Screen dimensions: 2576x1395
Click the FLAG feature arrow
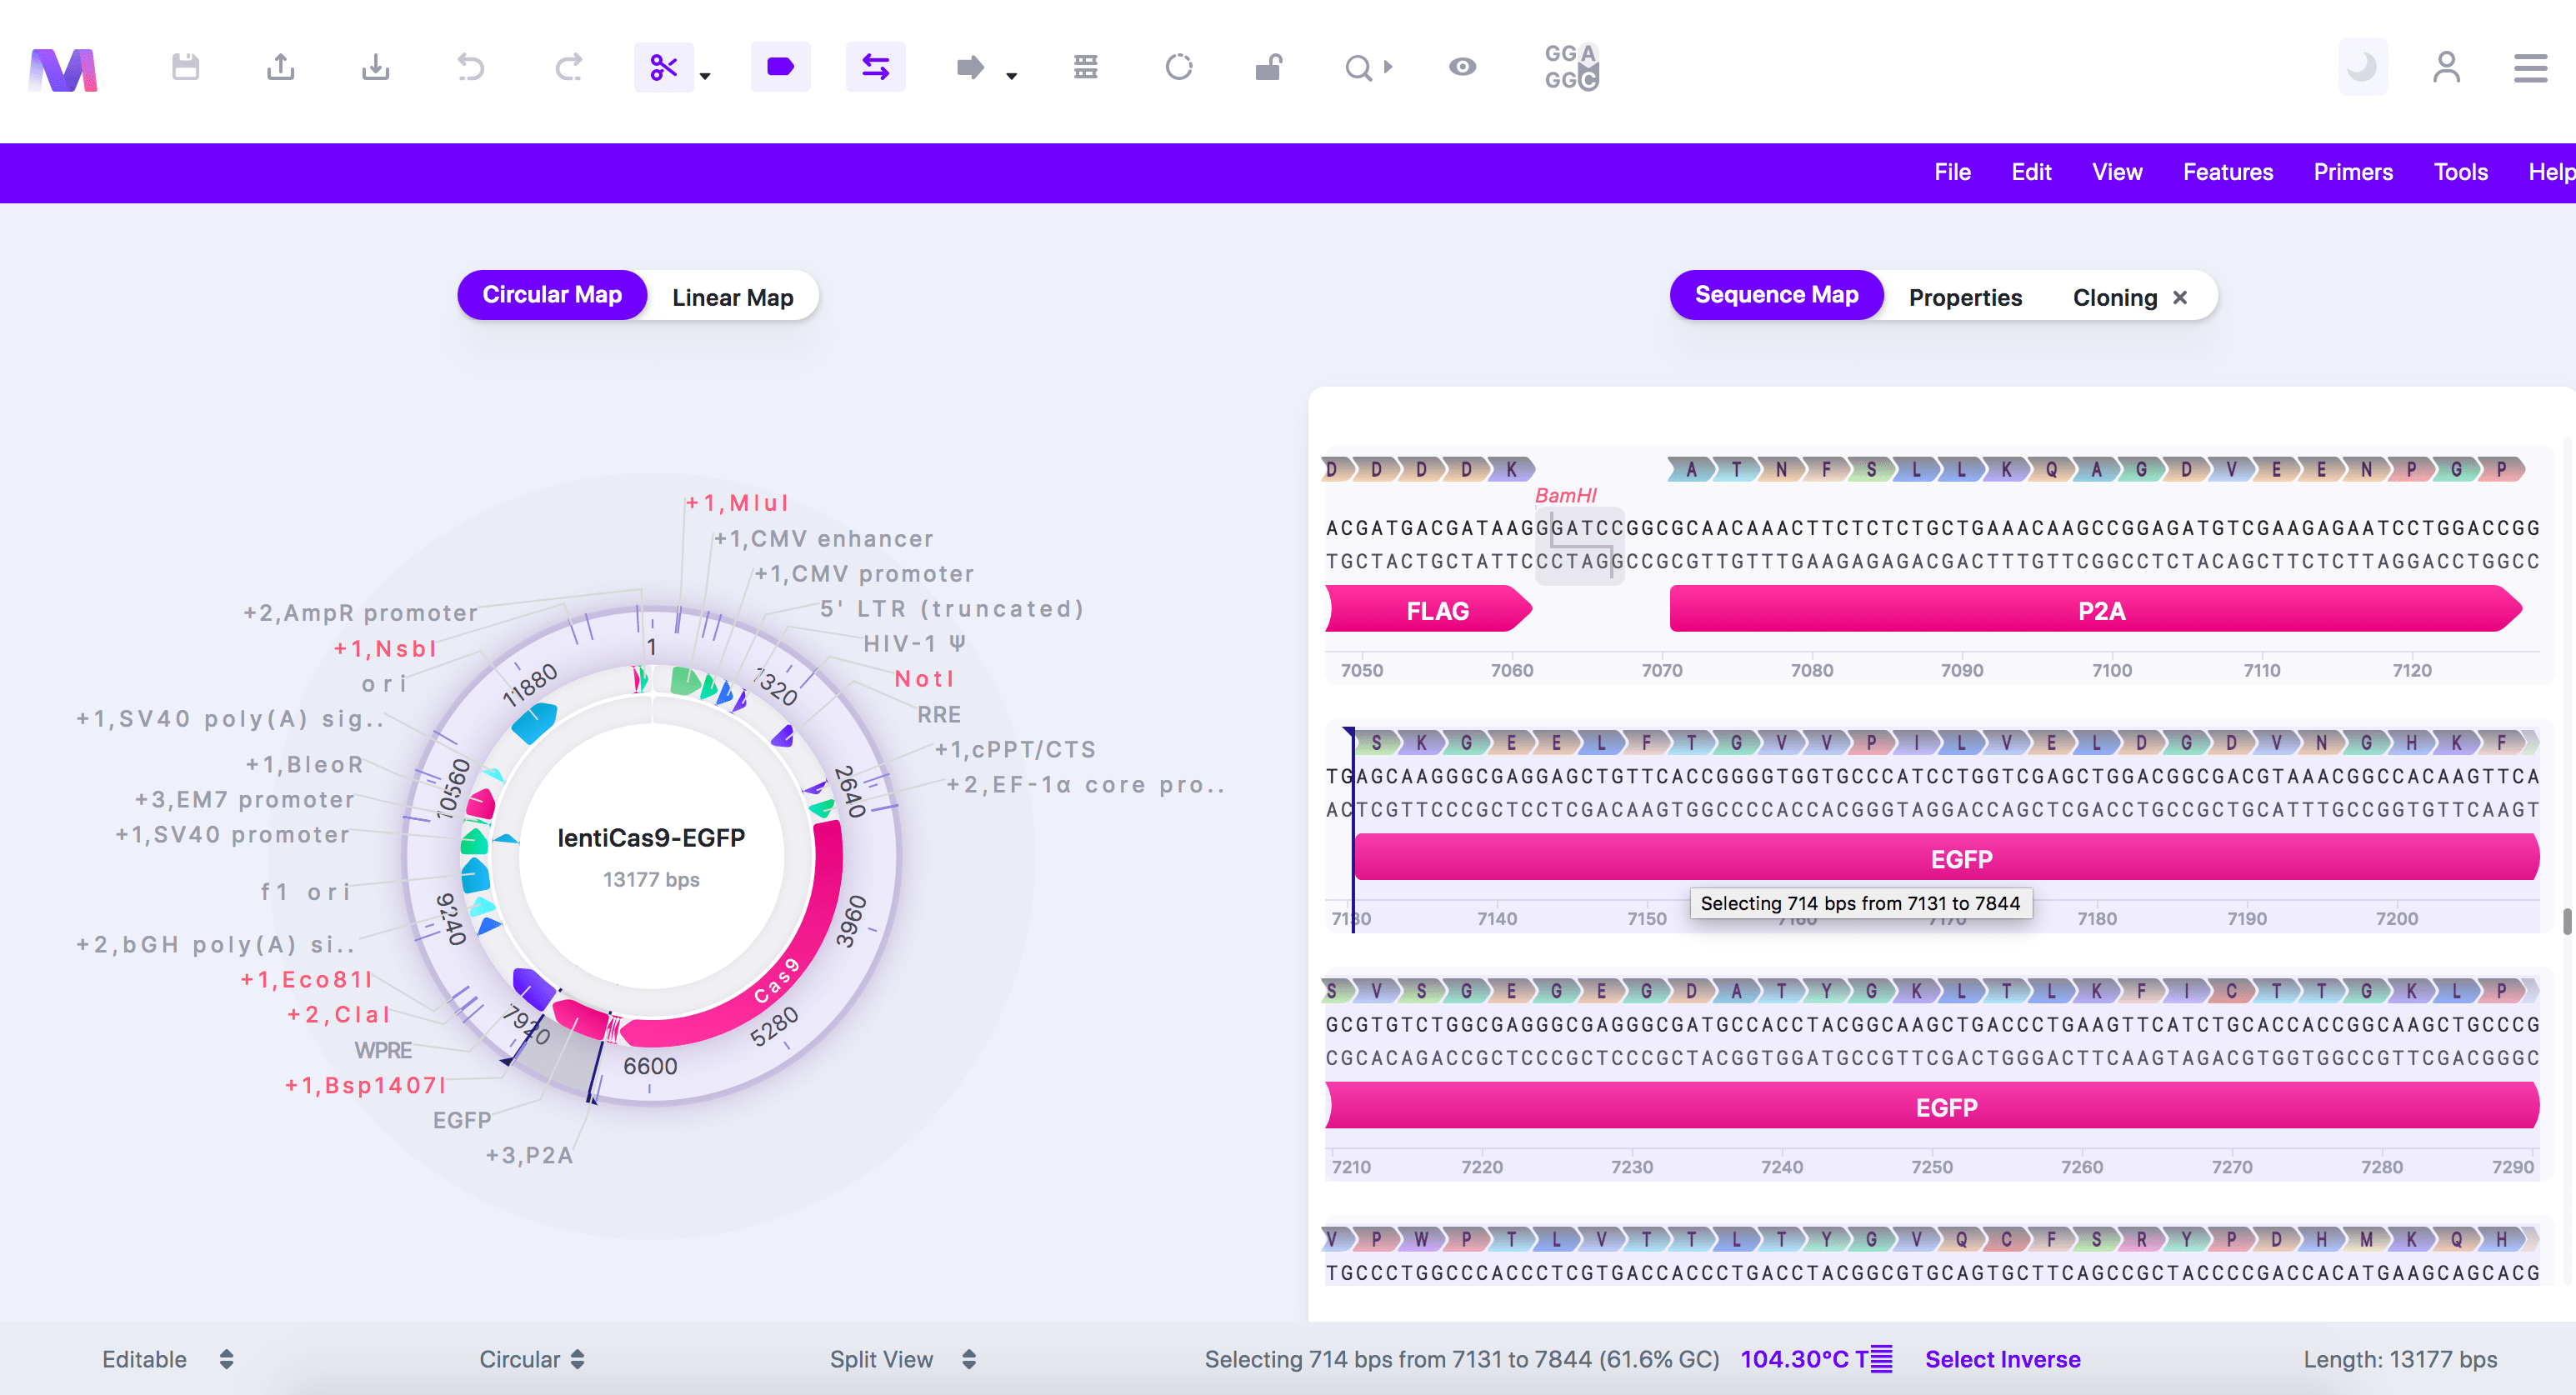1429,610
